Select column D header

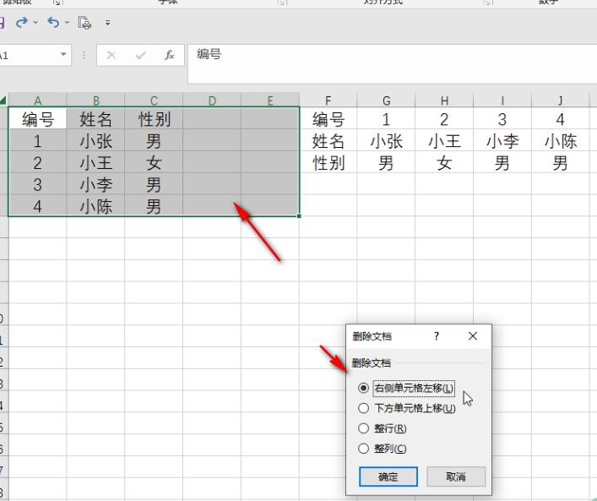(x=212, y=101)
